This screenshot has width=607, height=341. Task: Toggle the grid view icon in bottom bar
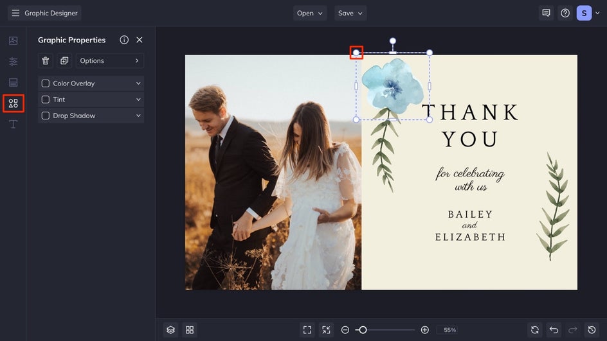(190, 330)
